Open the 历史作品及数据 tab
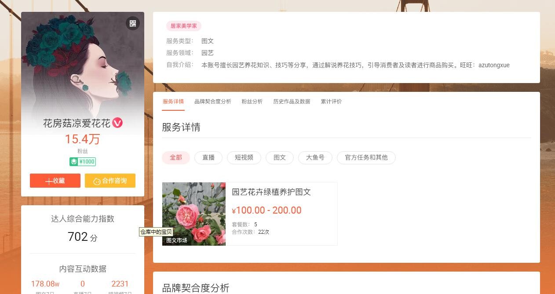 coord(292,102)
